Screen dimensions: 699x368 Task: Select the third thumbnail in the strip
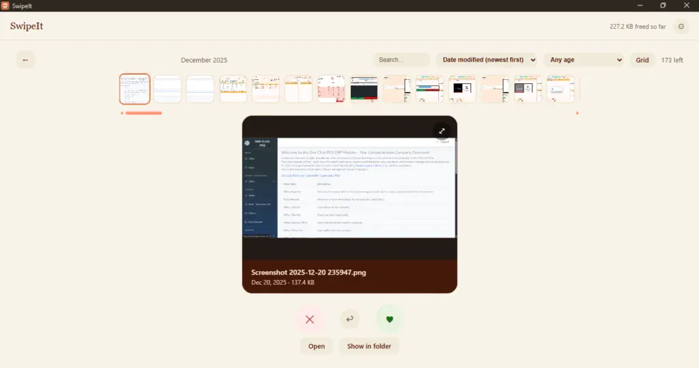tap(200, 89)
